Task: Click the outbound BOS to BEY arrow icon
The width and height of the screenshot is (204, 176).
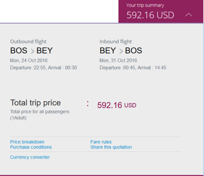Action: (32, 51)
